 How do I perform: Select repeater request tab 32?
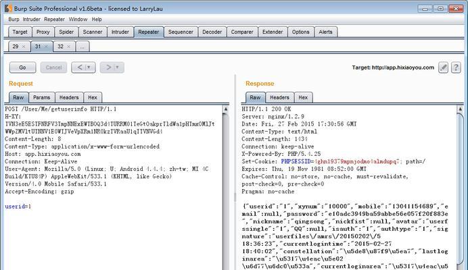coord(61,47)
